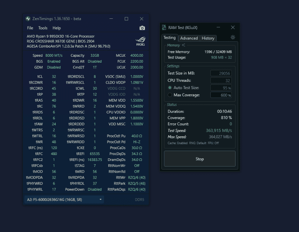Minimize the RAM Test window
299x232 pixels.
(x=218, y=27)
